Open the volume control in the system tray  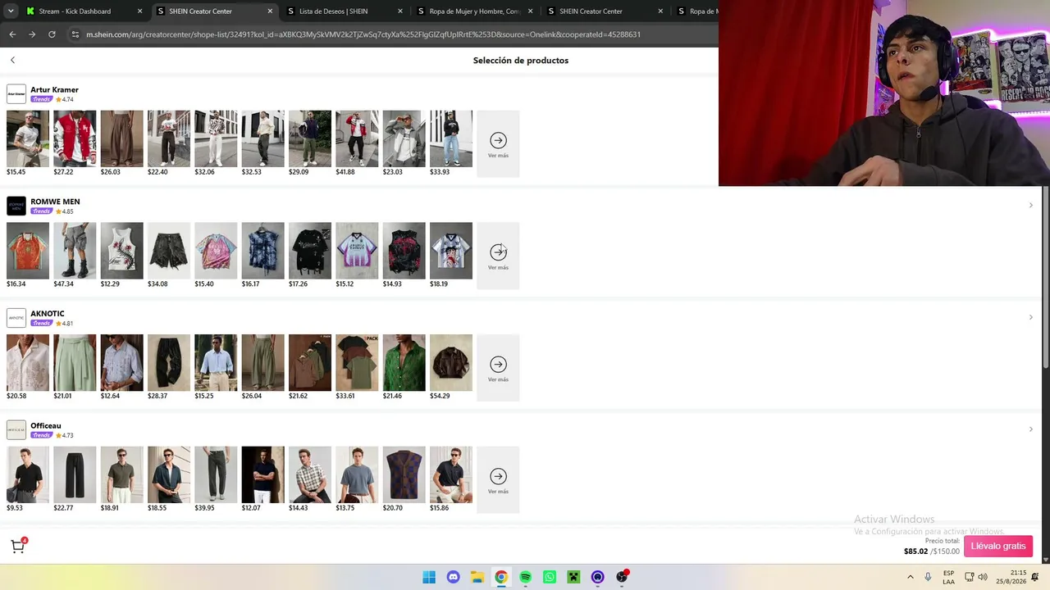pyautogui.click(x=983, y=577)
